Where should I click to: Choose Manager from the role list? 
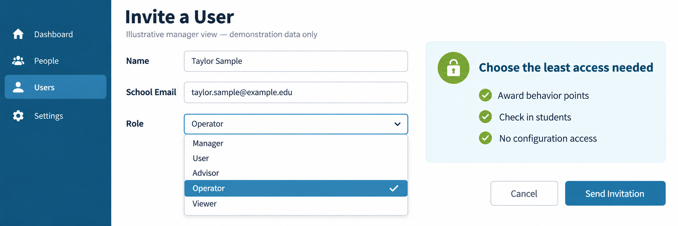pos(296,143)
